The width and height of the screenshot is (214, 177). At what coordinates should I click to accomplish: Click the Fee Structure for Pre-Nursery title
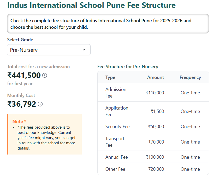click(x=128, y=67)
